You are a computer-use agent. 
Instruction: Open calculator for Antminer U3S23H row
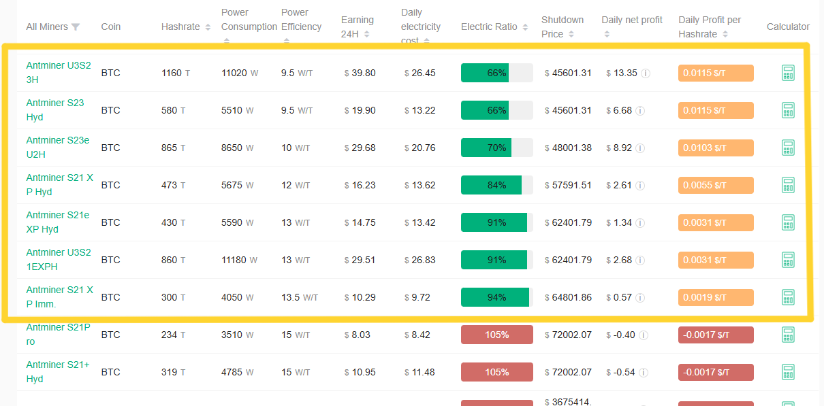pos(788,73)
